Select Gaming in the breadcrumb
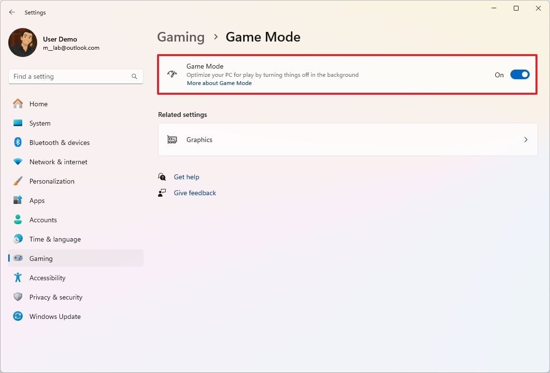The image size is (550, 373). [181, 37]
